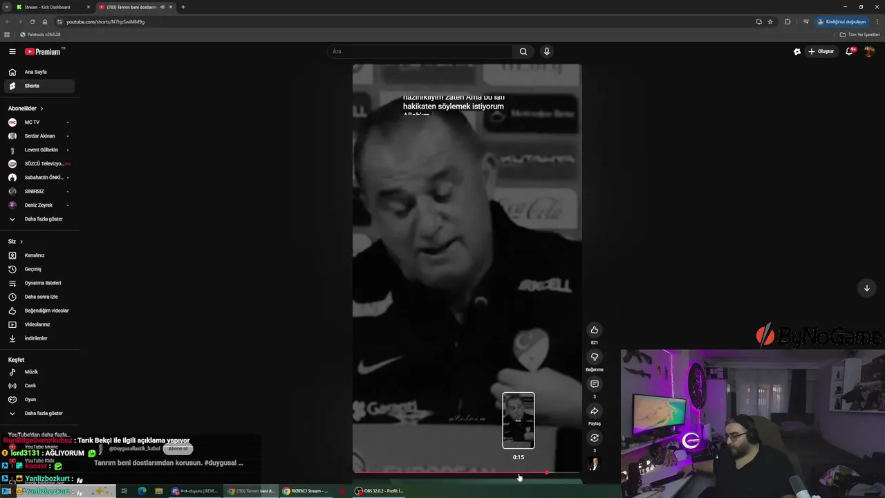Subscribe with the Abone ol button
The image size is (885, 498).
pyautogui.click(x=178, y=449)
